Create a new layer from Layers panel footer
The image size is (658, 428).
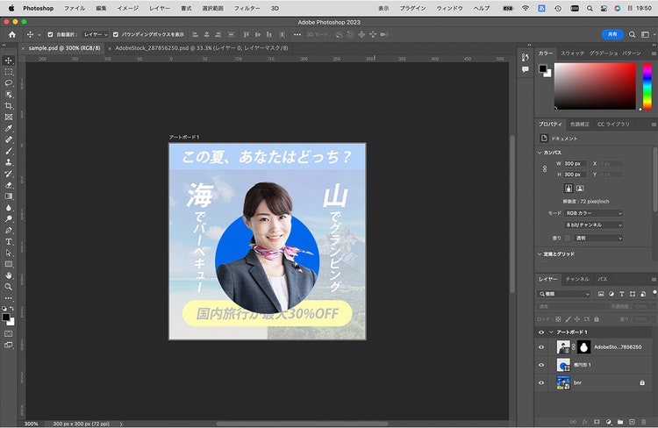pyautogui.click(x=632, y=422)
